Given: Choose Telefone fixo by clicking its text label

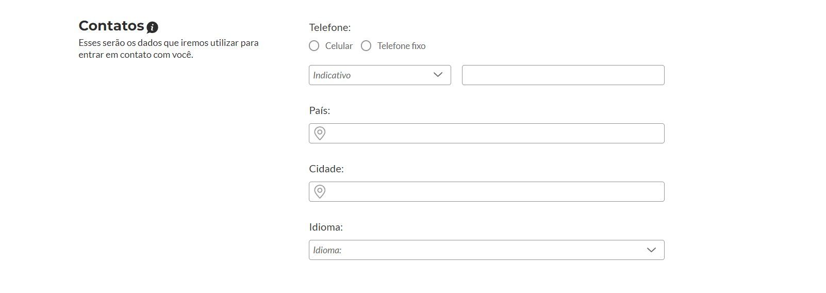Looking at the screenshot, I should coord(401,46).
